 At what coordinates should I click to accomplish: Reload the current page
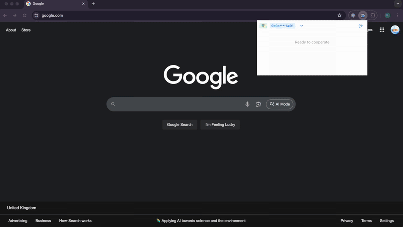click(x=24, y=15)
